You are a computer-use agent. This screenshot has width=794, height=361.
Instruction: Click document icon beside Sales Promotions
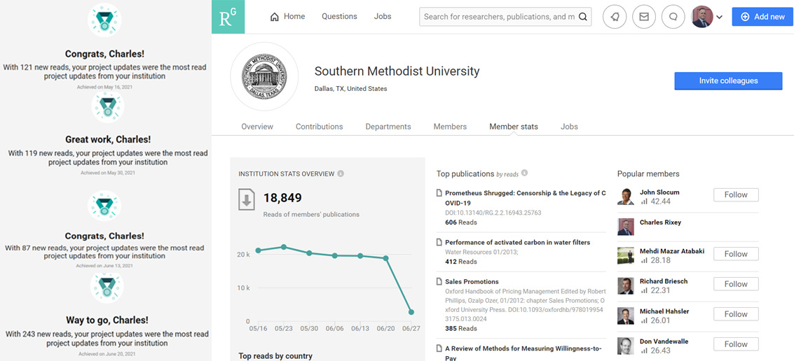point(439,282)
